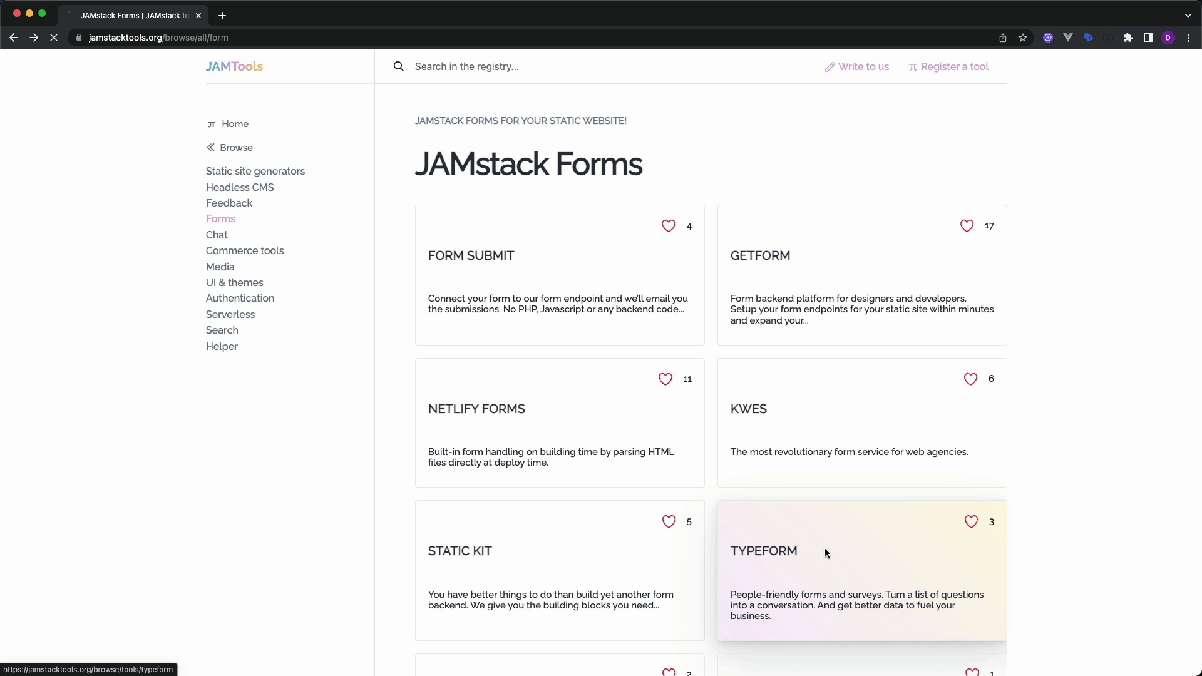
Task: Click the V-shaped extension icon
Action: point(1068,38)
